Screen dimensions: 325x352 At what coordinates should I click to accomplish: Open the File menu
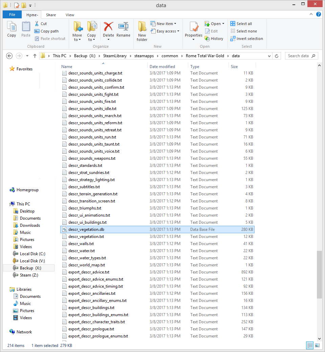12,15
